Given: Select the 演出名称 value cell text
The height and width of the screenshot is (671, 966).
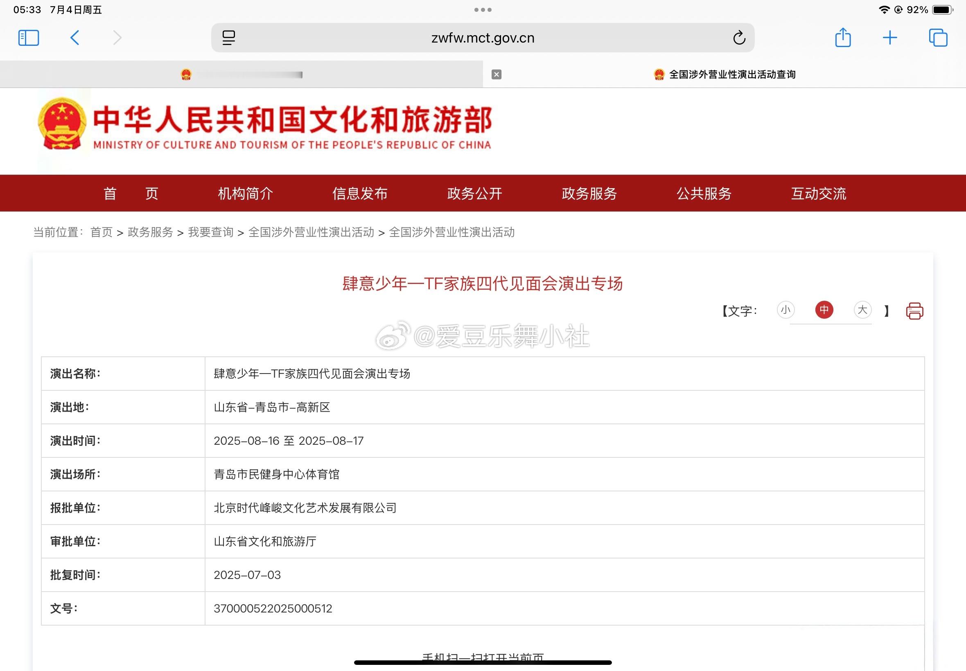Looking at the screenshot, I should (x=311, y=374).
